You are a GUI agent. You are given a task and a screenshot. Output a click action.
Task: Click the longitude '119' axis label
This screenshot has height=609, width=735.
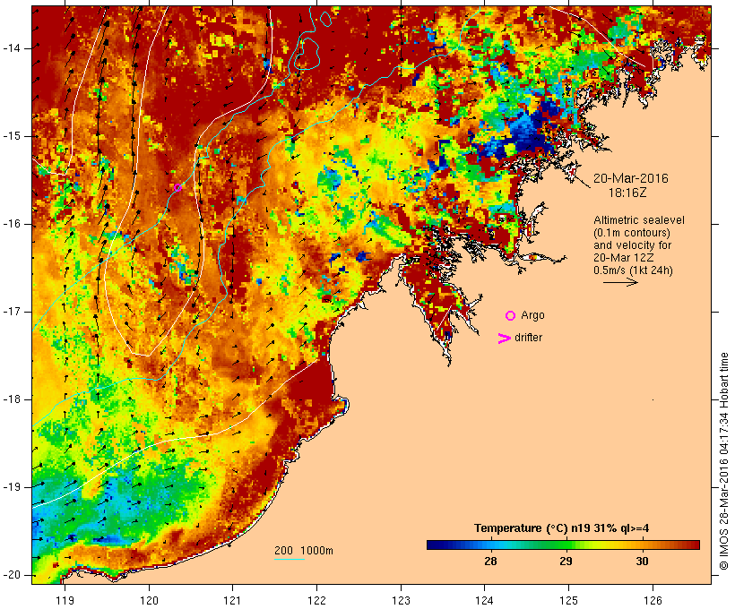[x=65, y=600]
